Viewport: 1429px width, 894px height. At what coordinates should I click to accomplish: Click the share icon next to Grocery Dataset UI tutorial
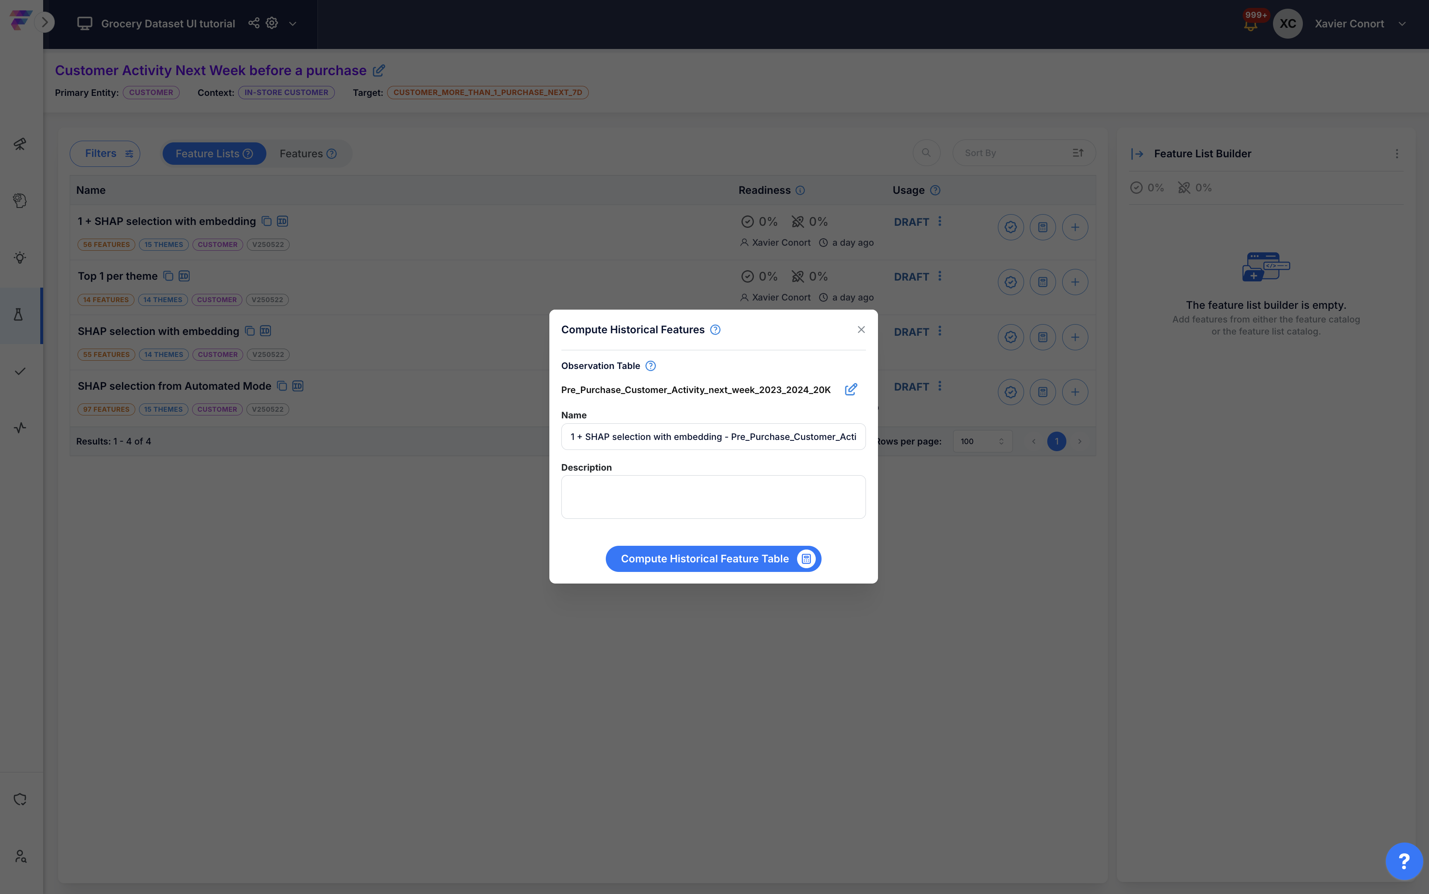[x=254, y=23]
